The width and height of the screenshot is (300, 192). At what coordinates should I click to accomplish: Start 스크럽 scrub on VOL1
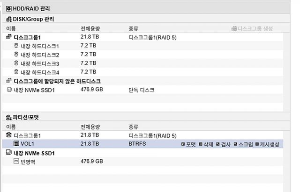point(243,144)
